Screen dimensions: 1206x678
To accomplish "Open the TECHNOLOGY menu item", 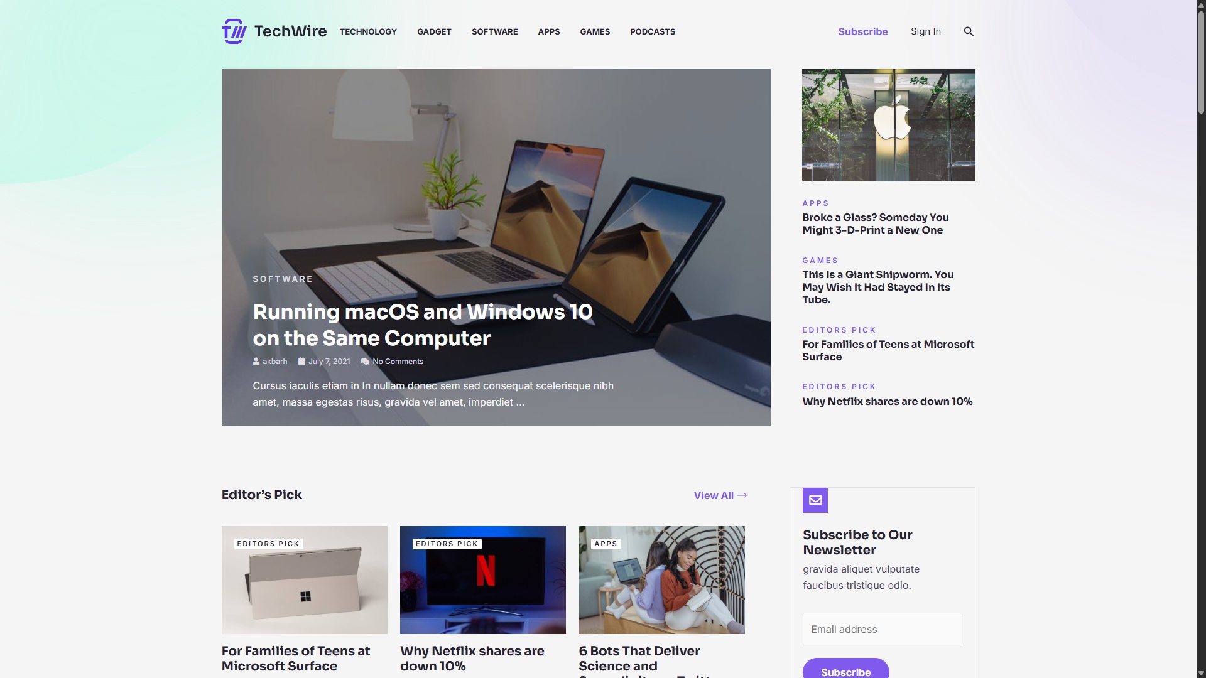I will [x=368, y=31].
